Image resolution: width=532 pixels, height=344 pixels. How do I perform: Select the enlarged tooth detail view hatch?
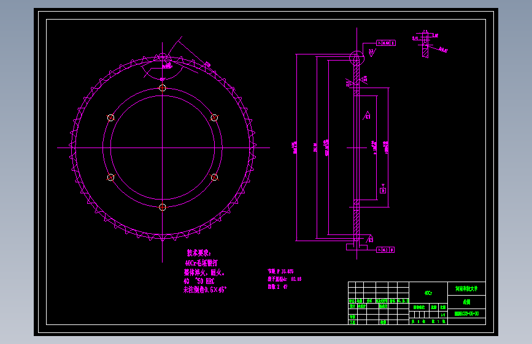pyautogui.click(x=425, y=52)
